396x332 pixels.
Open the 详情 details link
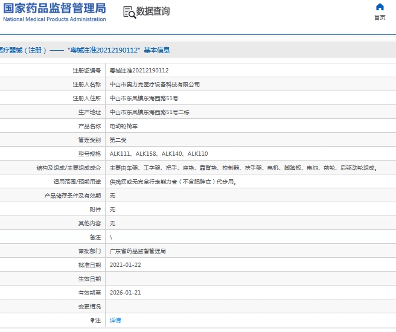click(115, 321)
